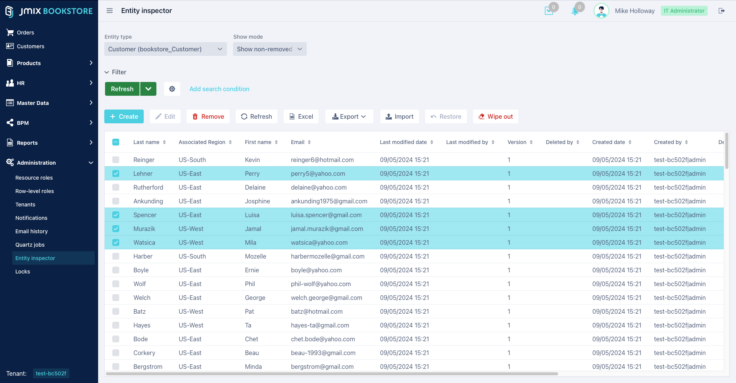Collapse the Administration menu chevron
736x383 pixels.
coord(91,163)
